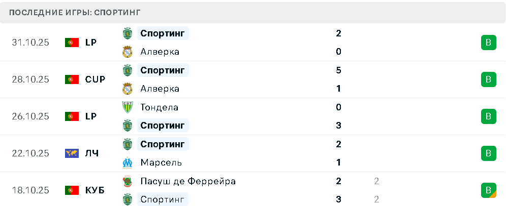Click Paços de Ferreira crest icon

coord(128,181)
